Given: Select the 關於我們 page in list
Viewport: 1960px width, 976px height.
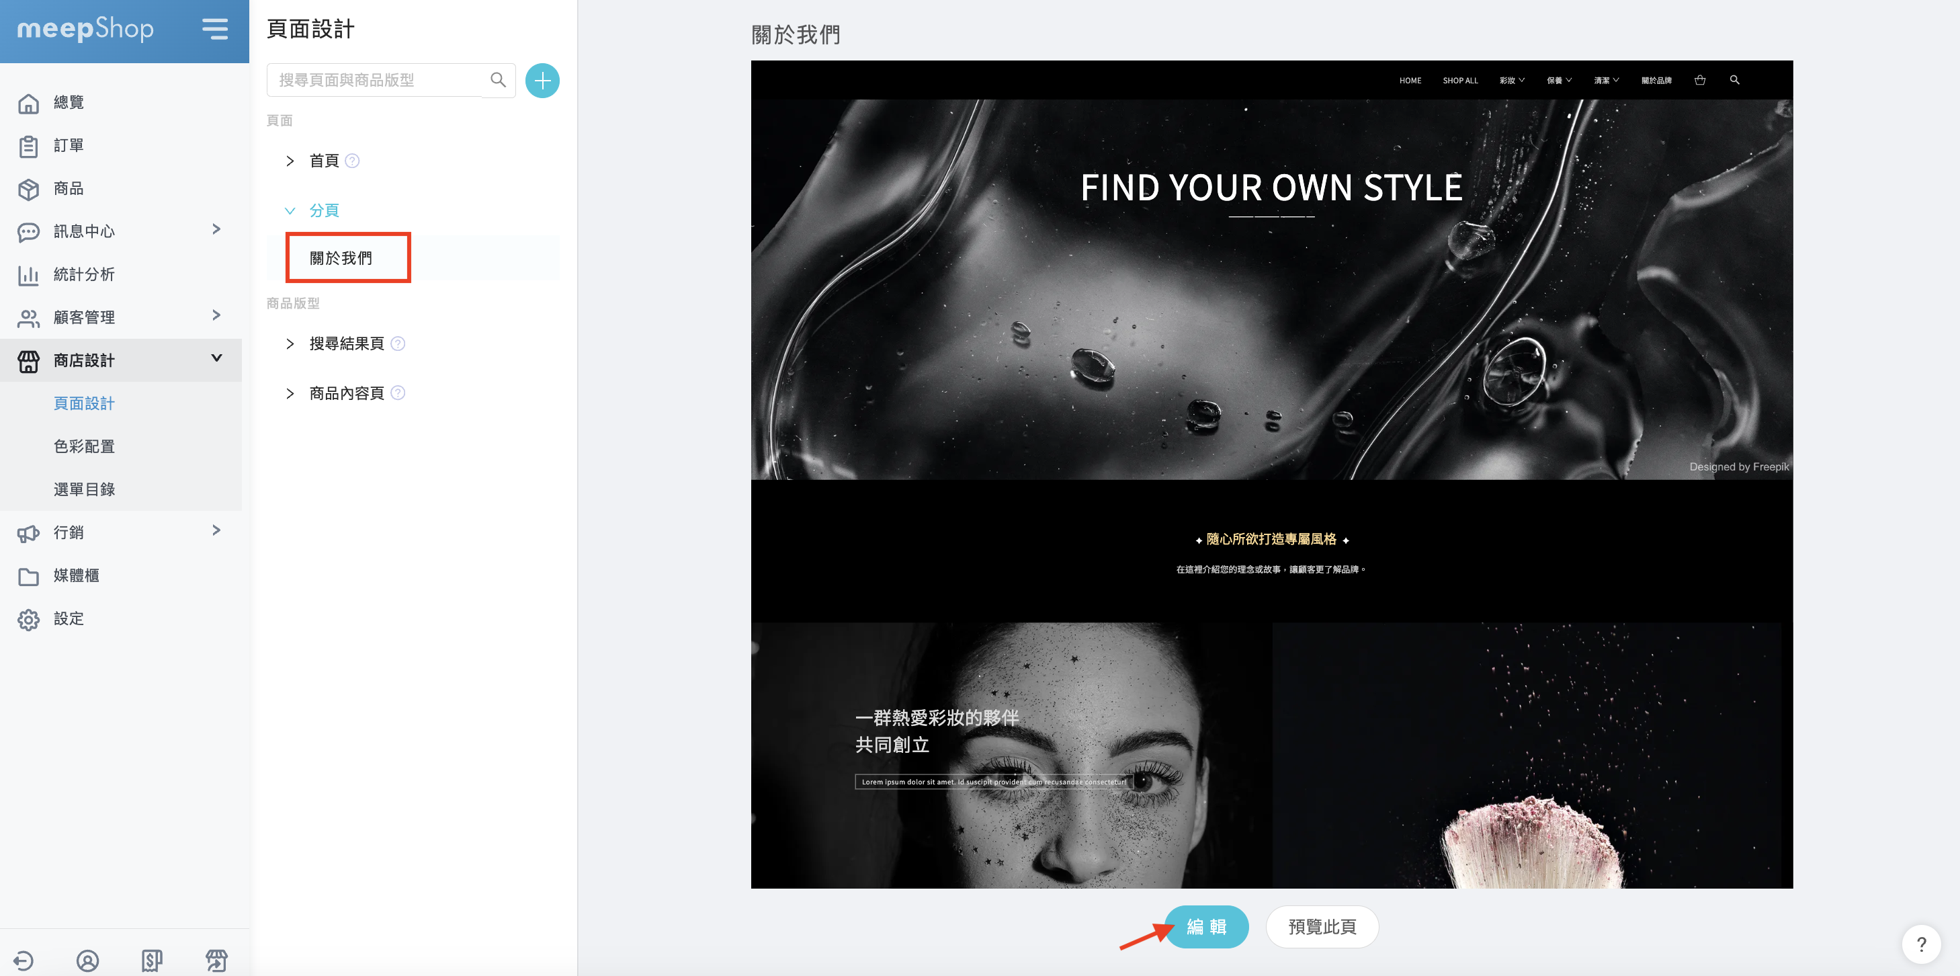Looking at the screenshot, I should pyautogui.click(x=341, y=258).
